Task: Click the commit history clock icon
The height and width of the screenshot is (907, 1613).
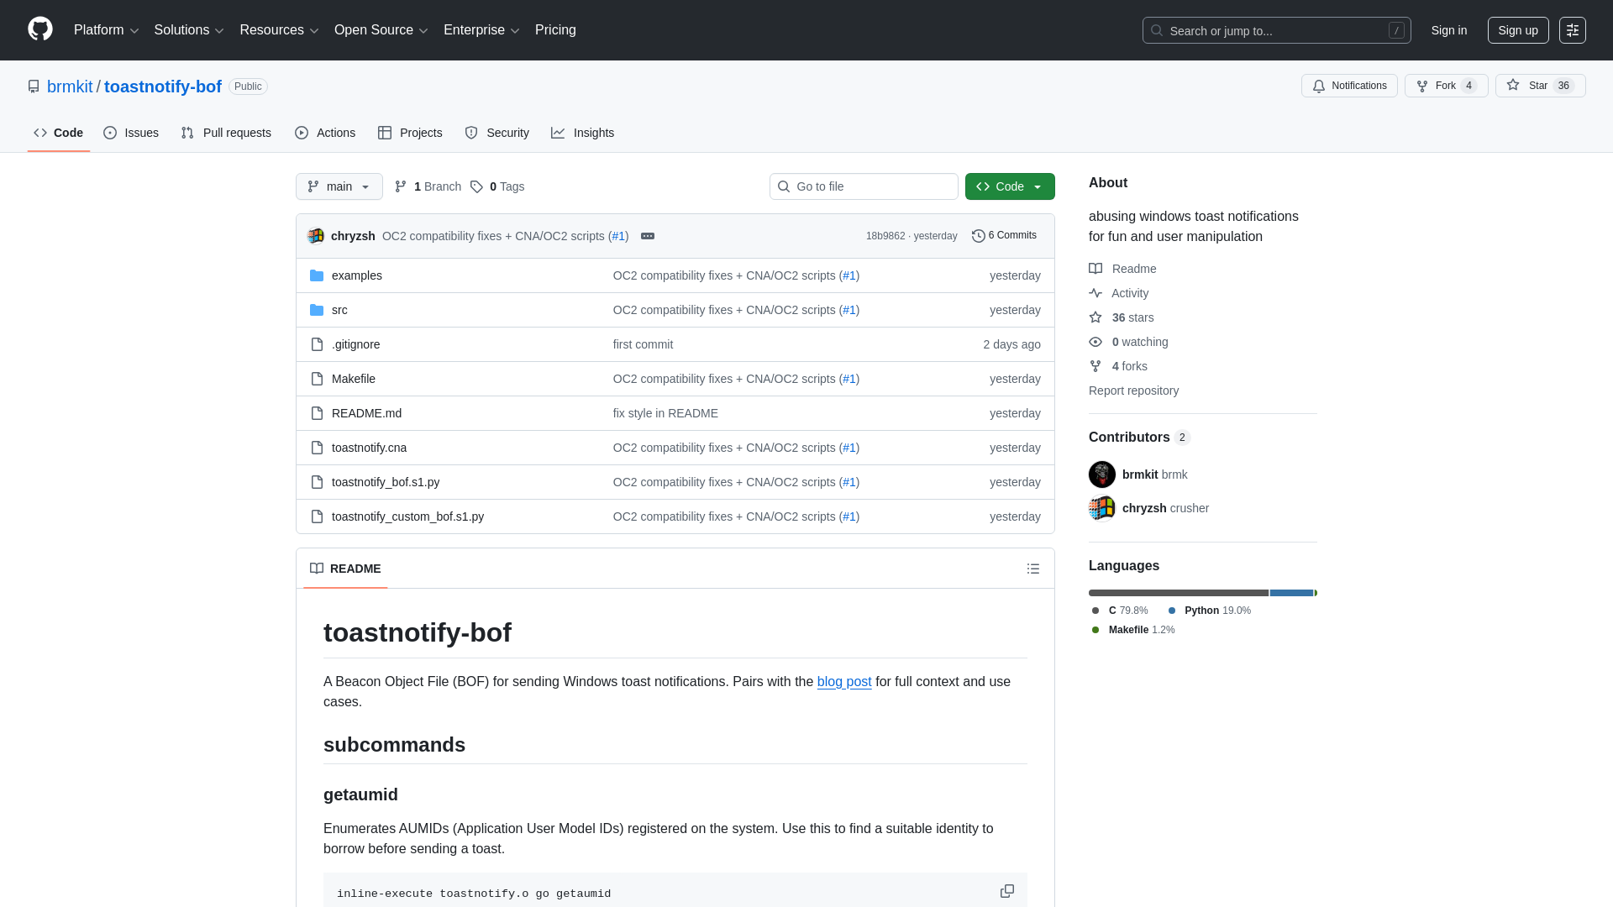Action: pyautogui.click(x=978, y=236)
